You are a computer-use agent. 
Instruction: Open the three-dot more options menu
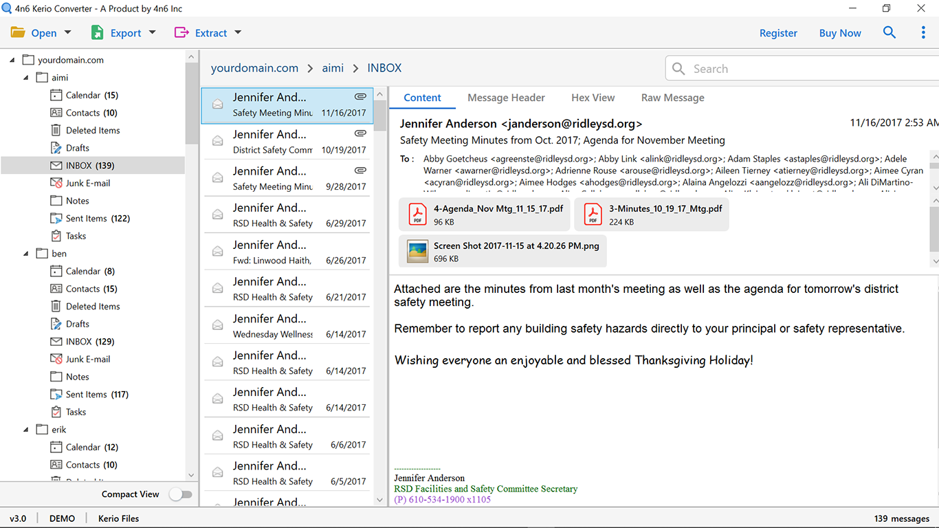point(923,32)
